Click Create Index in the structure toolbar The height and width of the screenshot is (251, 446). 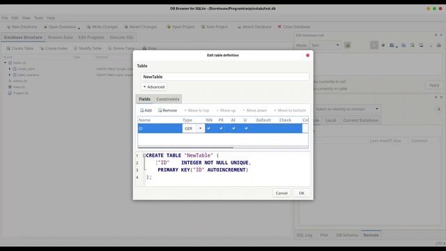click(x=54, y=48)
